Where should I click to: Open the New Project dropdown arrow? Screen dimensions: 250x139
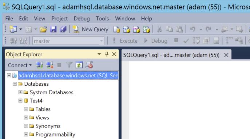[x=21, y=30]
